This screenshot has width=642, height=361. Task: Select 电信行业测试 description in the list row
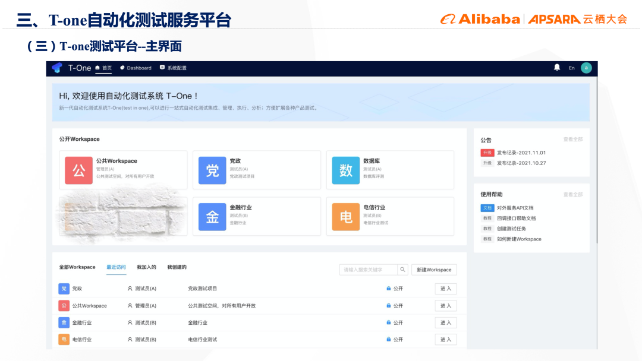click(202, 340)
